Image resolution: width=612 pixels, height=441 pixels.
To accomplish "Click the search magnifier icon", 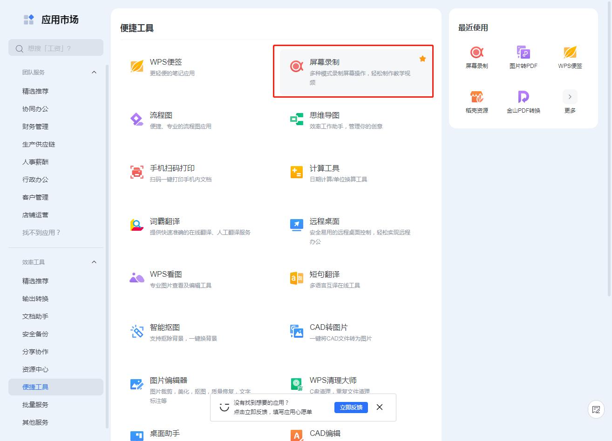I will (20, 48).
